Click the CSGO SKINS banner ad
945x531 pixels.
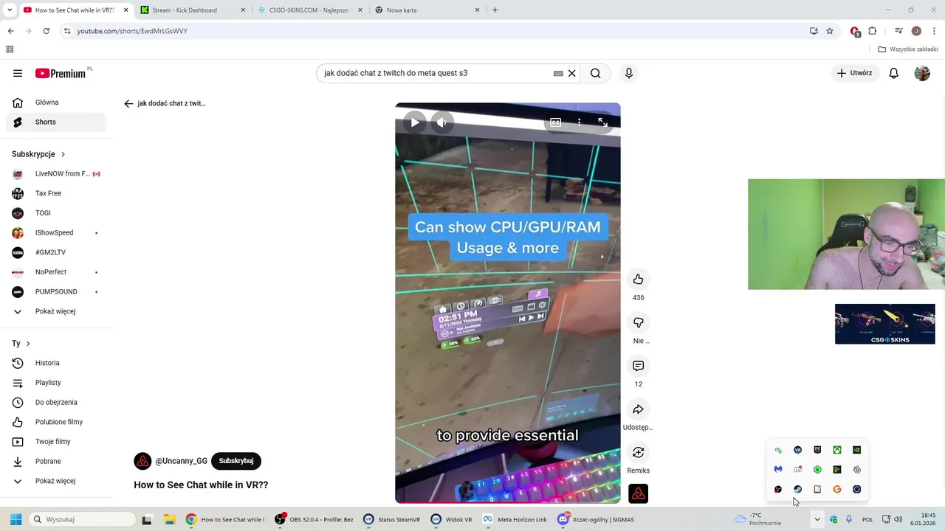884,324
